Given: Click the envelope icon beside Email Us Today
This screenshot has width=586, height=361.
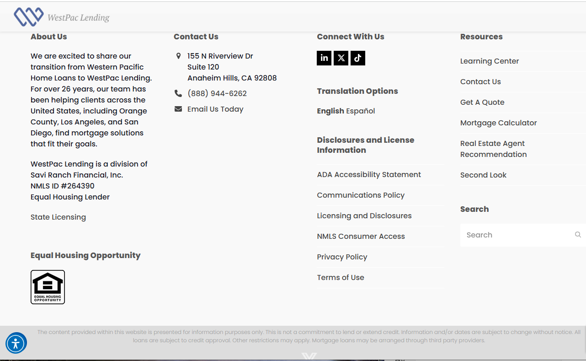Looking at the screenshot, I should (x=178, y=109).
